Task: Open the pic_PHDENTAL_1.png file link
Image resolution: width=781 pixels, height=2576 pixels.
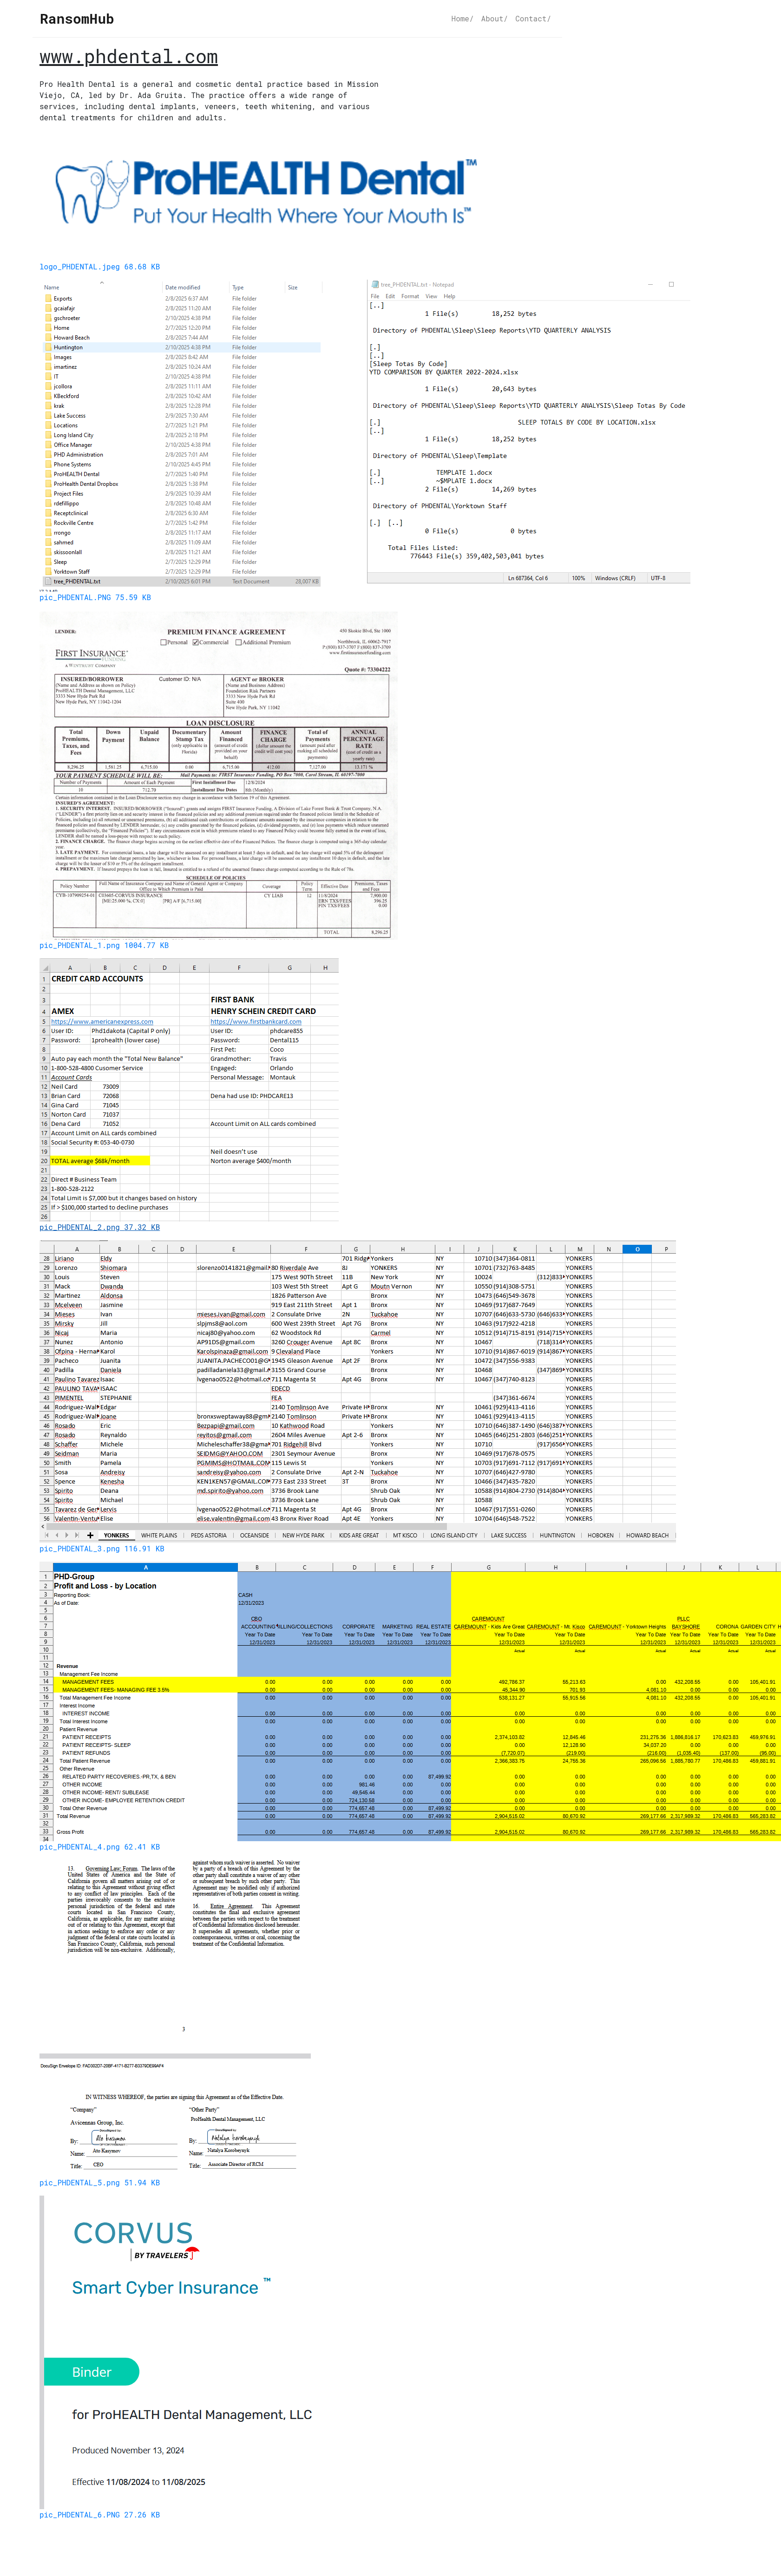Action: pyautogui.click(x=104, y=945)
